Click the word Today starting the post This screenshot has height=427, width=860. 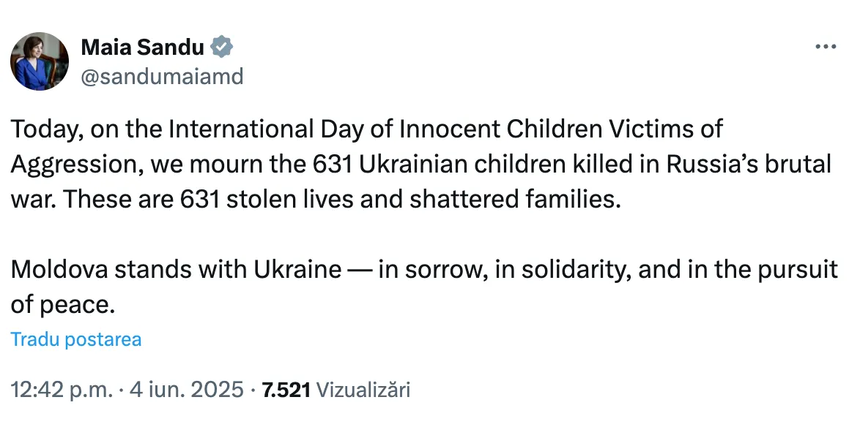click(x=45, y=129)
